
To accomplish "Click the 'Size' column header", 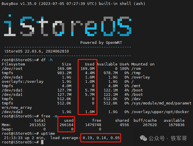I will [67, 64].
